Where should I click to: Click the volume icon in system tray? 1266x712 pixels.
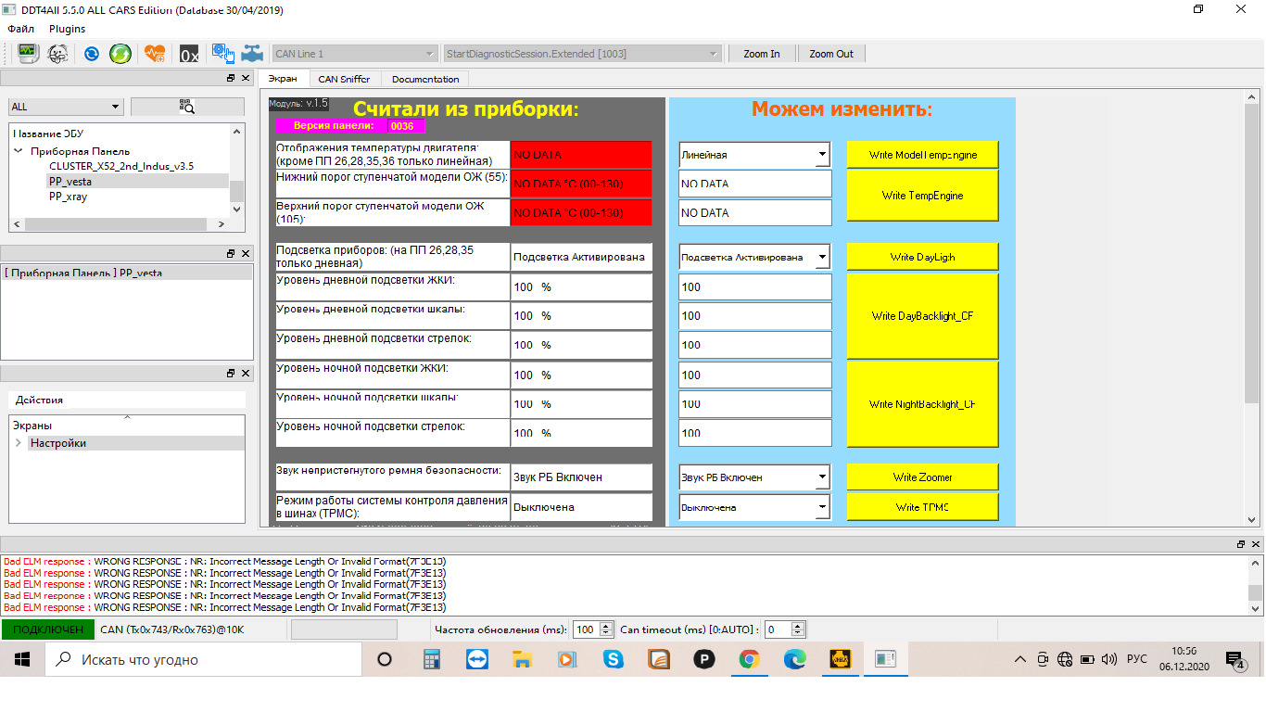coord(1109,659)
